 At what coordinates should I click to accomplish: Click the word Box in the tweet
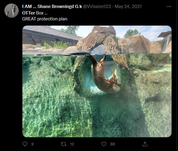pos(40,13)
